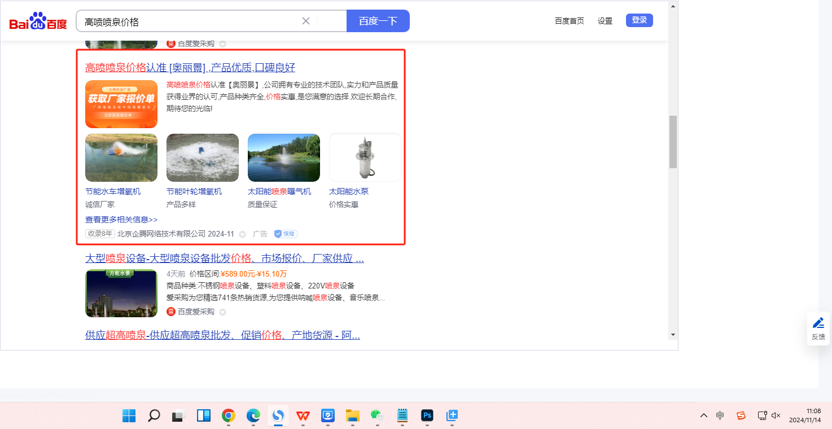Click the 太阳能水泵 product thumbnail
The width and height of the screenshot is (832, 429).
tap(365, 157)
